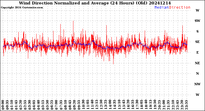Image resolution: width=205 pixels, height=111 pixels.
Task: Click the 02:55 time axis label
Action: (x=25, y=105)
